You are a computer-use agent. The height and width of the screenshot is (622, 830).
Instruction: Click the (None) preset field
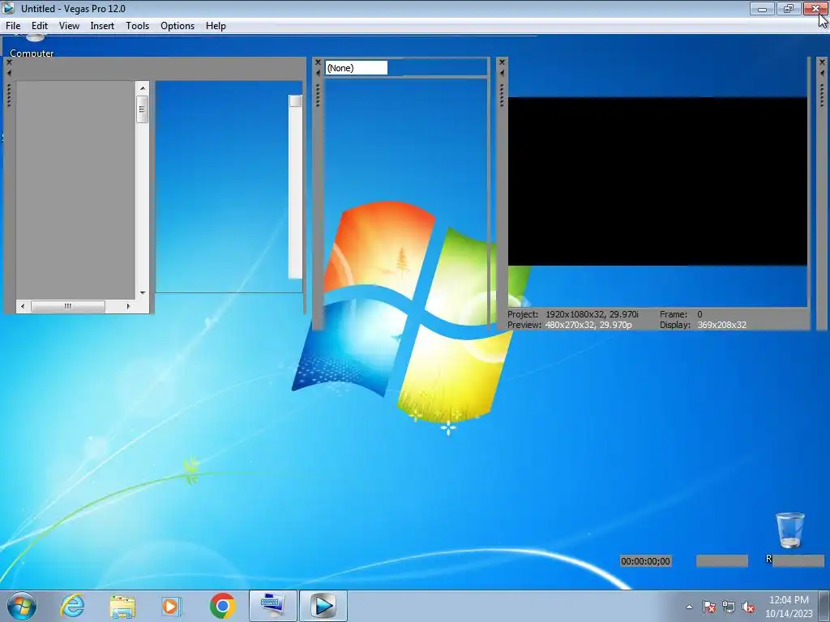[x=357, y=68]
